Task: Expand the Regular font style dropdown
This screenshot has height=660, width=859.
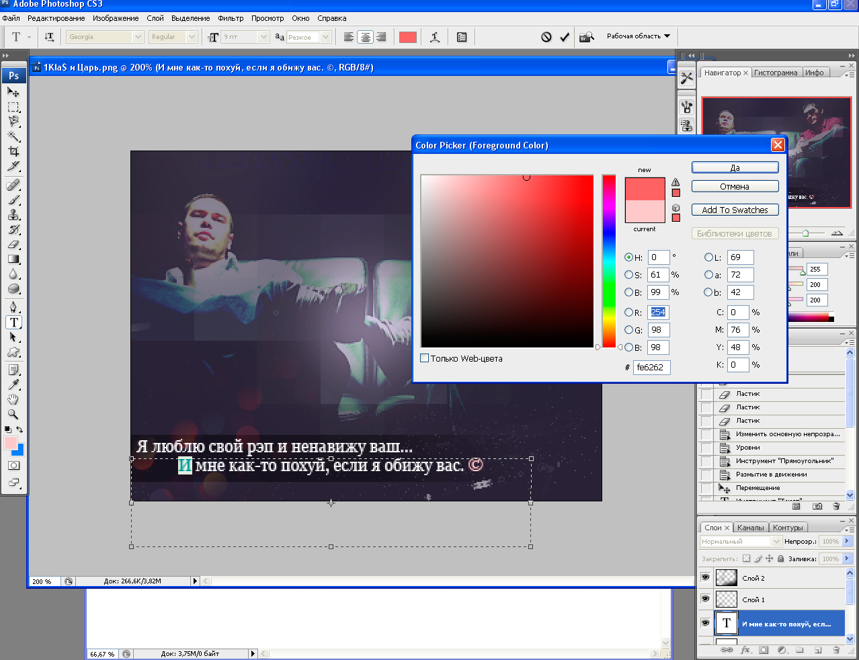Action: pos(192,37)
